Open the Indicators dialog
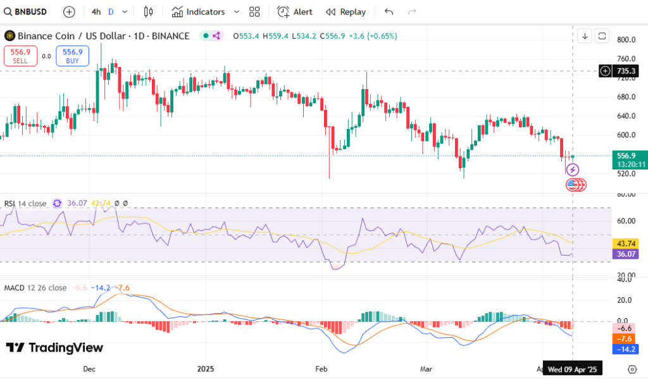This screenshot has height=382, width=648. point(198,12)
